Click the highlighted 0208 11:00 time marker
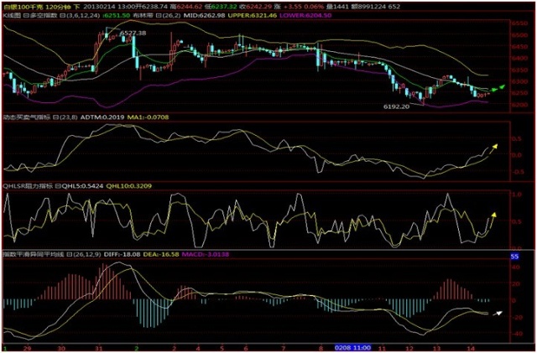537x353 pixels. (x=350, y=346)
